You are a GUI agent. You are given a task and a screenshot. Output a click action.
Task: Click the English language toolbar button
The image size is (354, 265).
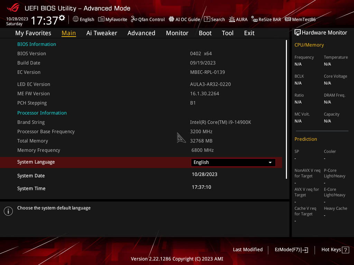click(84, 19)
